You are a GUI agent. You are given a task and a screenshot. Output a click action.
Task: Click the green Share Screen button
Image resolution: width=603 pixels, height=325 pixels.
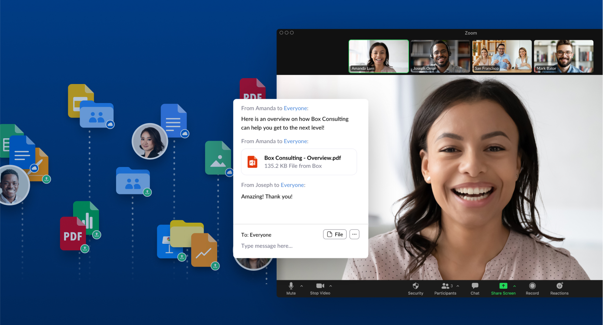(503, 289)
